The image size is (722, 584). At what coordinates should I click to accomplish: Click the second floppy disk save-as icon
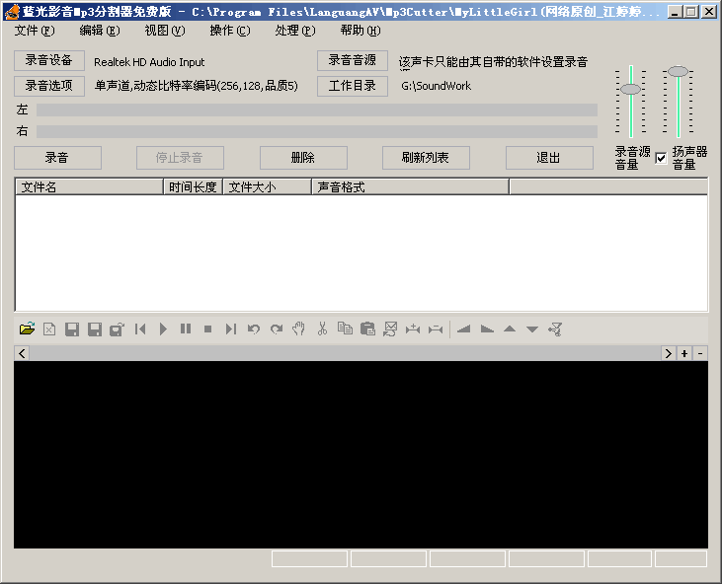pyautogui.click(x=95, y=328)
